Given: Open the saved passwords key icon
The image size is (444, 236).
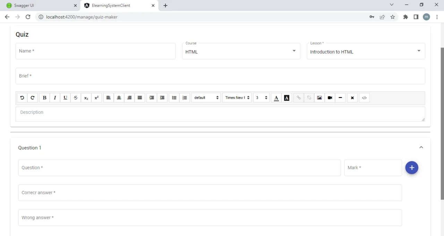Looking at the screenshot, I should (x=372, y=17).
